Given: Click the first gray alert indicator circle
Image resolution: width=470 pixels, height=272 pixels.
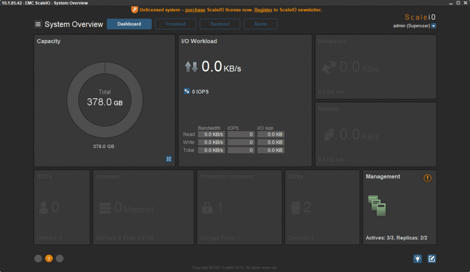Looking at the screenshot, I should 38,259.
